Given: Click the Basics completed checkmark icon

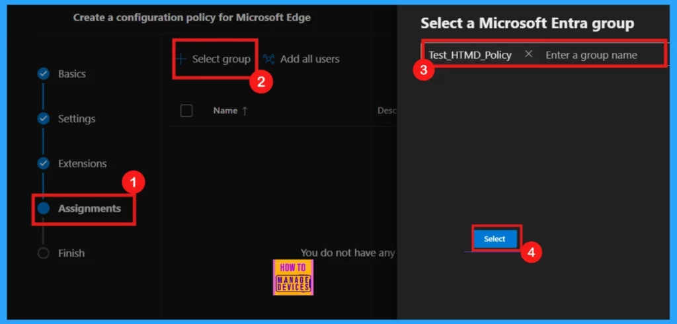Looking at the screenshot, I should click(44, 74).
